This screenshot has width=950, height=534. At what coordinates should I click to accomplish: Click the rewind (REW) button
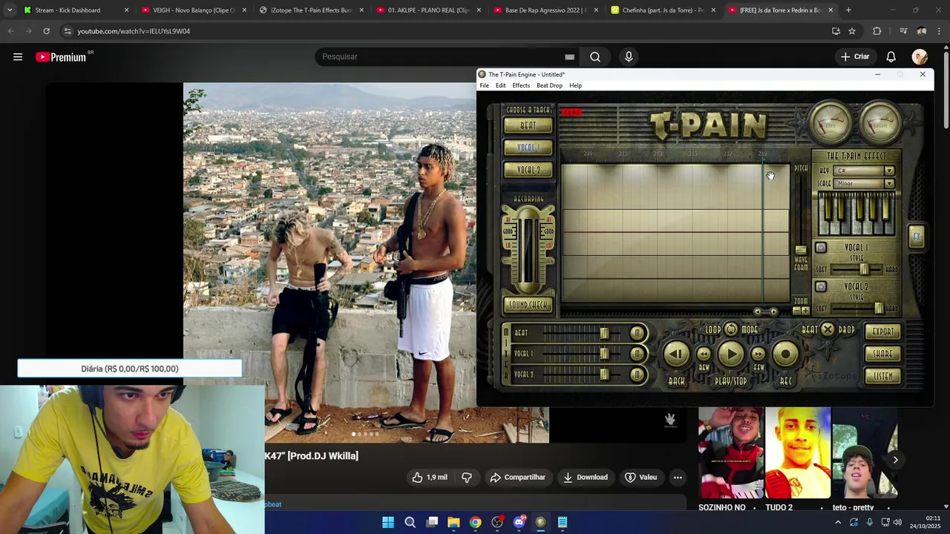coord(704,355)
